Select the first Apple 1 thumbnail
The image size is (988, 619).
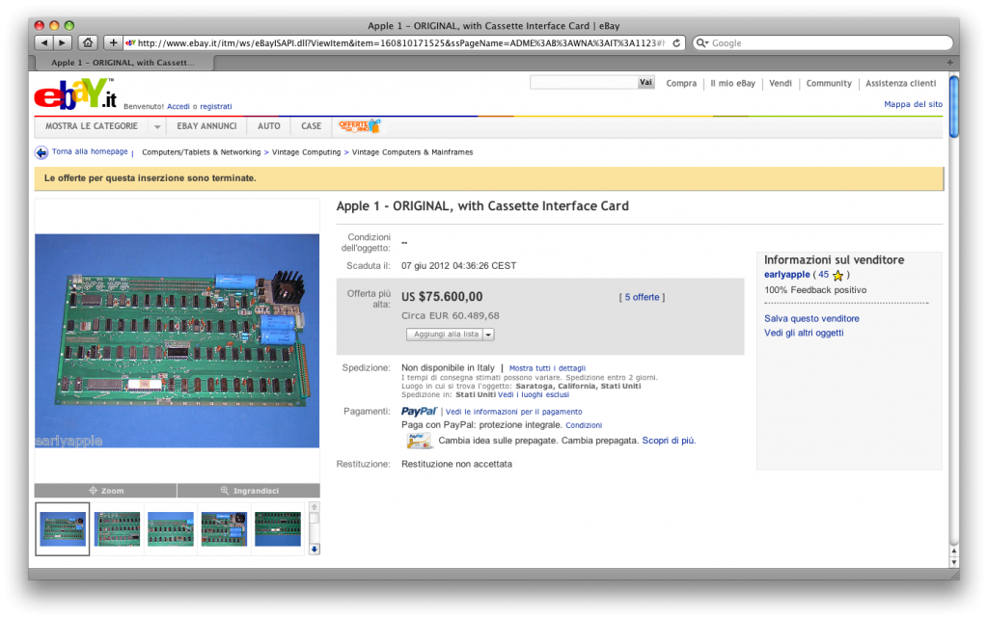pos(63,529)
